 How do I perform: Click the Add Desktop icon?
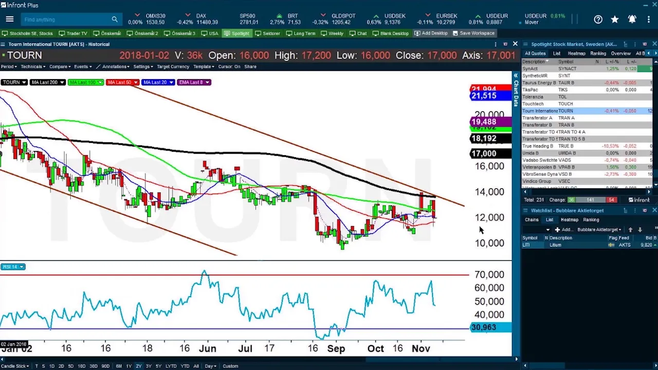[417, 33]
